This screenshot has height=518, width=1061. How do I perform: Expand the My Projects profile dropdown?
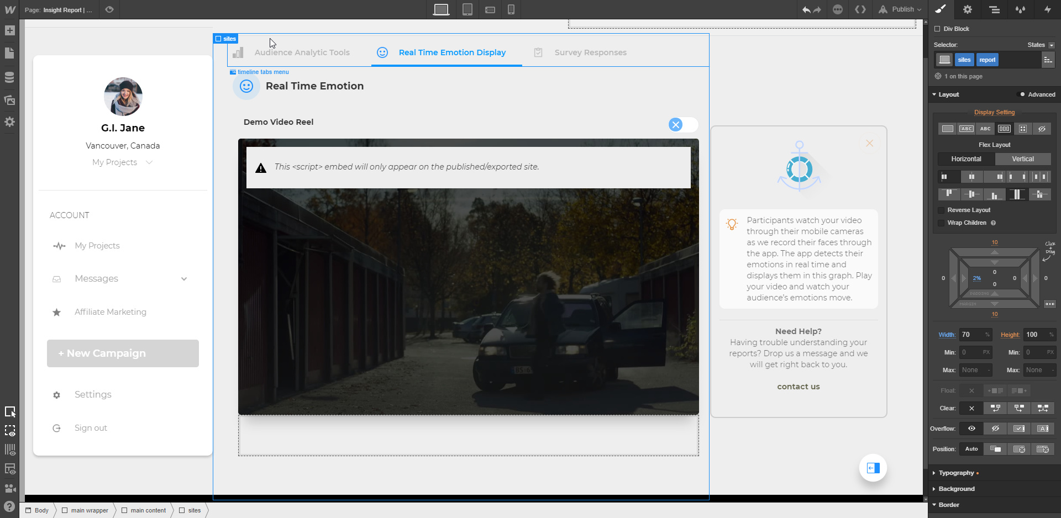(123, 162)
